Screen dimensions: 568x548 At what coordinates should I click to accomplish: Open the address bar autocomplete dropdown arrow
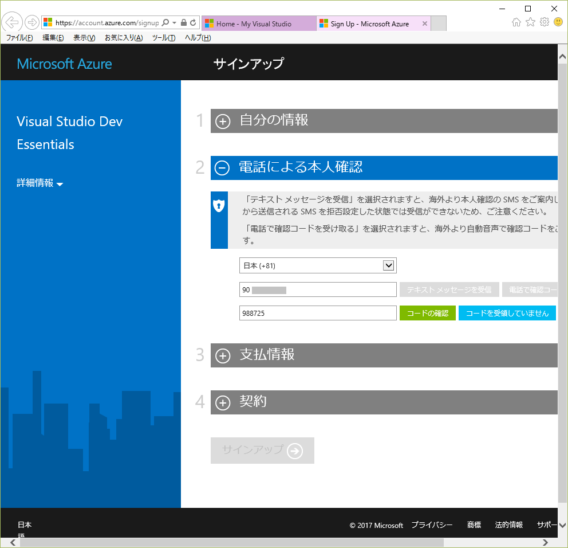click(174, 23)
